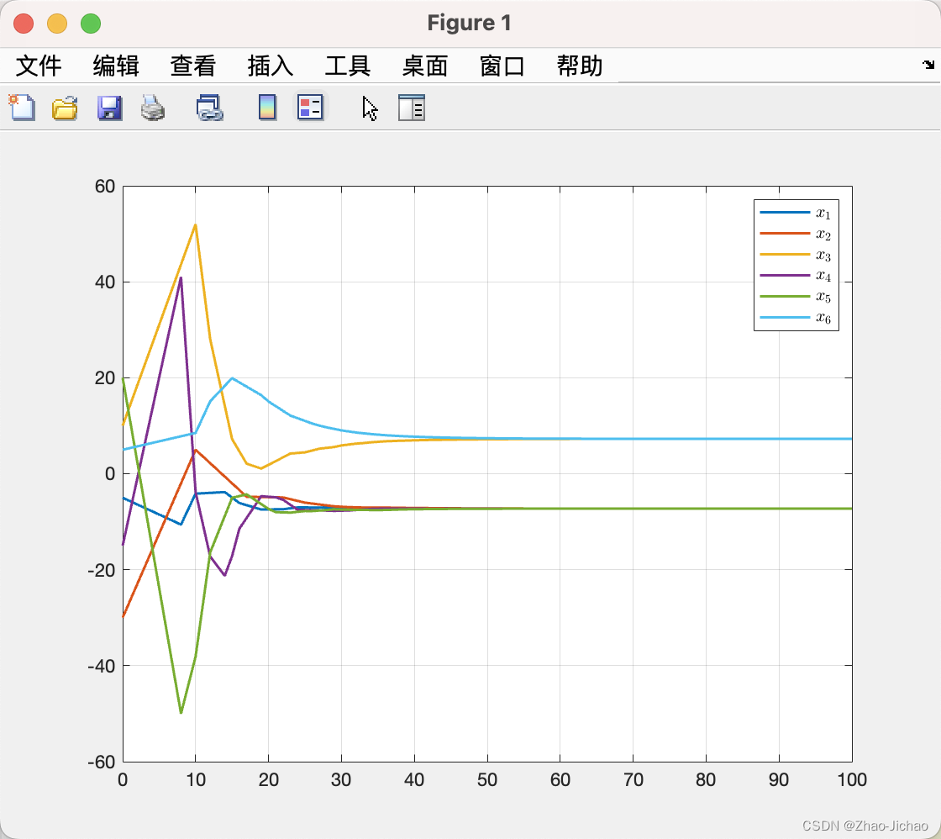Open a file using folder icon
This screenshot has width=941, height=839.
click(65, 108)
